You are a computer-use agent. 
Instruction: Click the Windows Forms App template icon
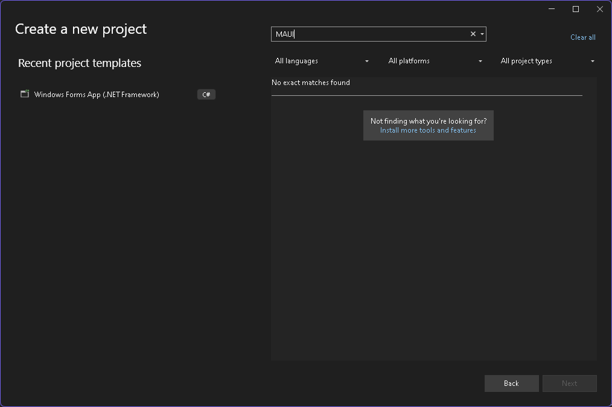(25, 94)
